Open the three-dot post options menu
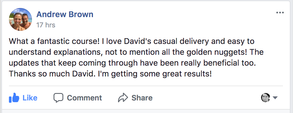 click(x=280, y=13)
